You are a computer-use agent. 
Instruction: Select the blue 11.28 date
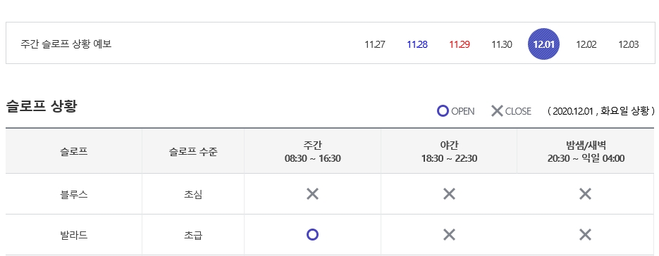coord(417,44)
